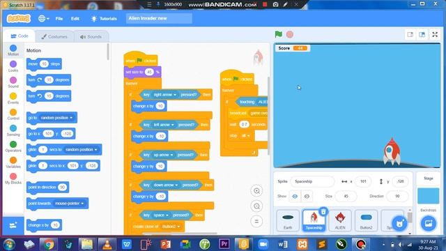Image resolution: width=446 pixels, height=251 pixels.
Task: Open the Edit menu
Action: click(x=75, y=19)
